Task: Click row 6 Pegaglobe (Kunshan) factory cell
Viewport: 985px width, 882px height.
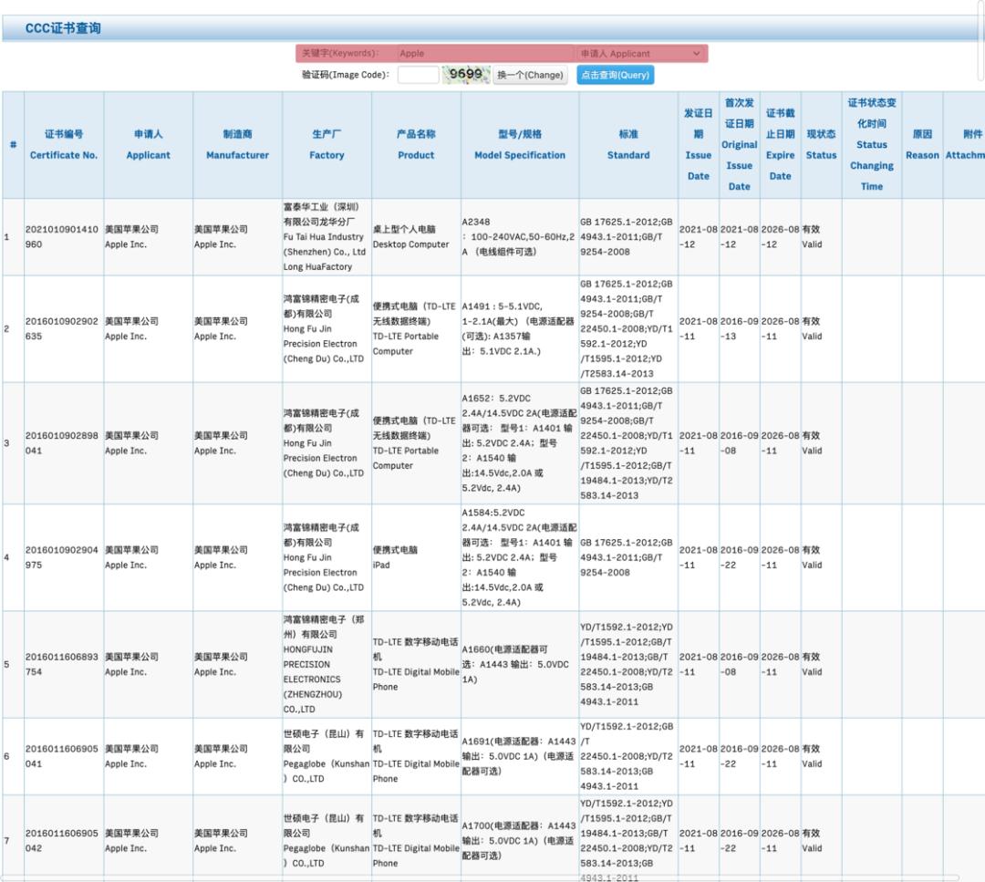Action: 326,756
